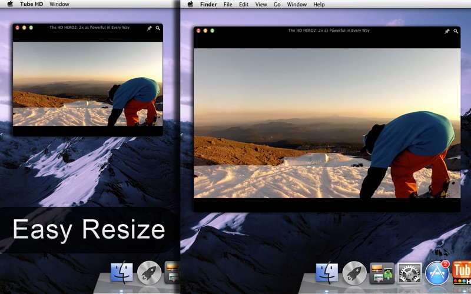471x294 pixels.
Task: Open the File menu
Action: (x=228, y=4)
